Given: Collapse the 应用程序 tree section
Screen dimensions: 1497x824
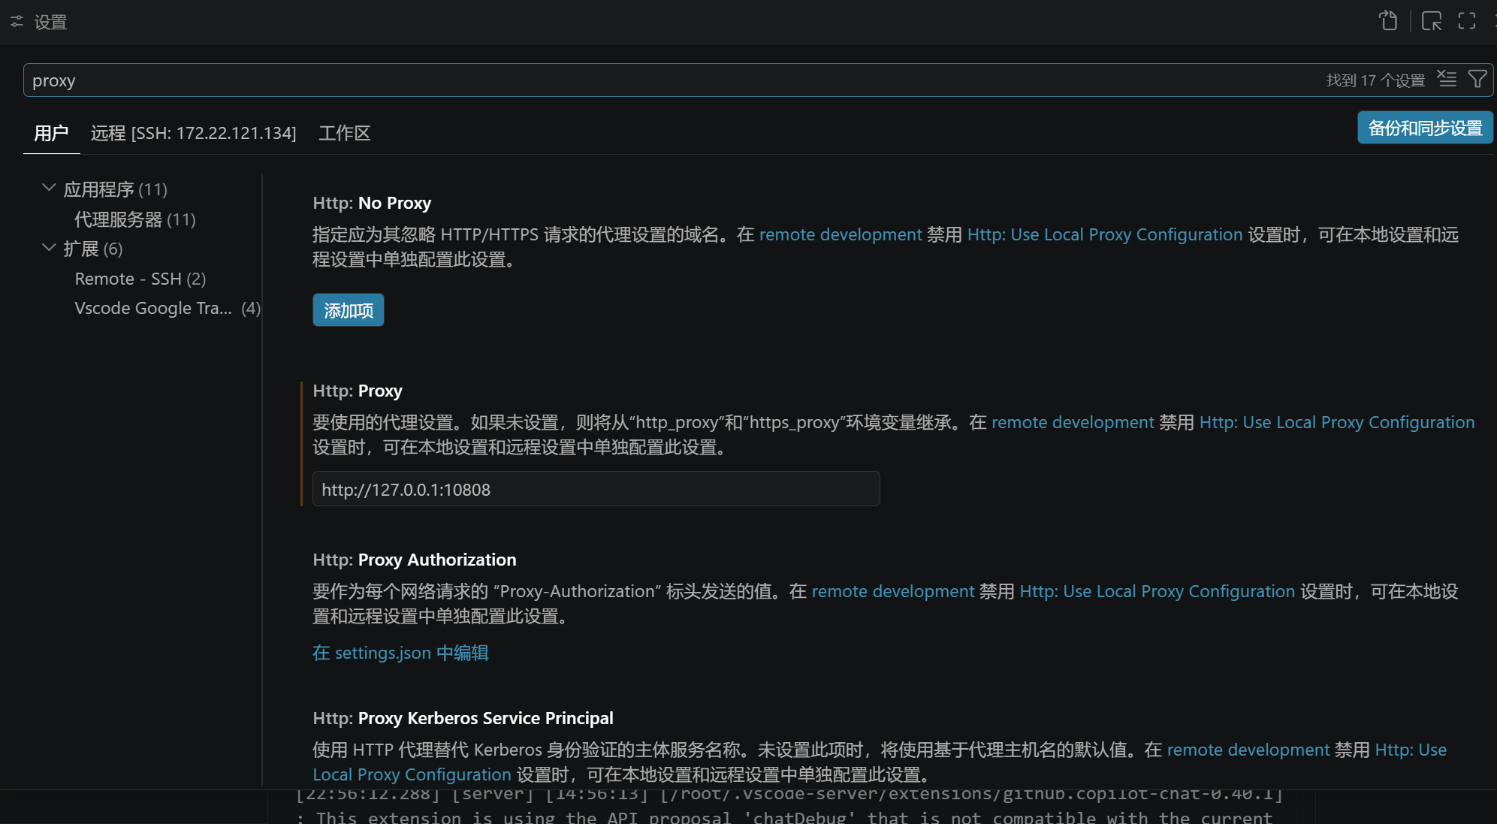Looking at the screenshot, I should [49, 188].
